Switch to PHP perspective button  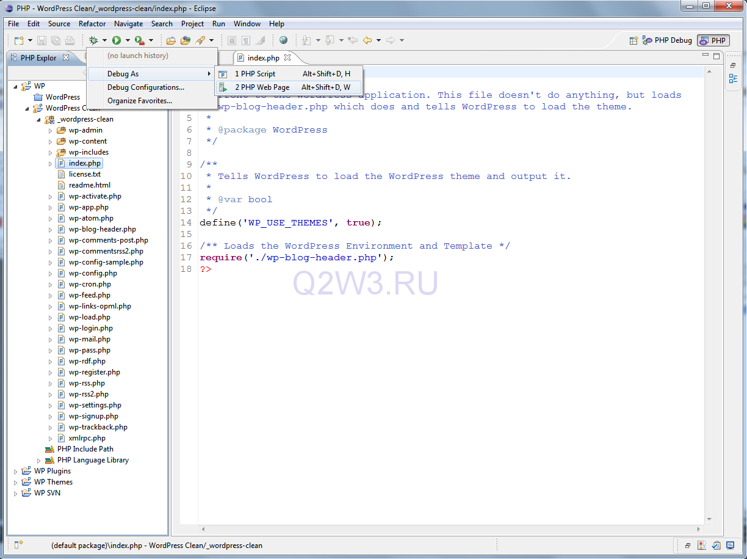click(713, 40)
